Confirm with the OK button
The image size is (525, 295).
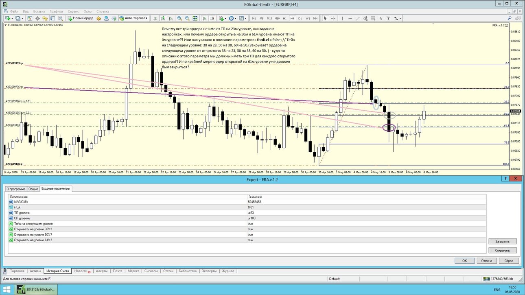pyautogui.click(x=464, y=260)
